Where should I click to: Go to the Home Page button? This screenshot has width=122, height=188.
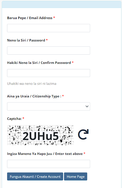pos(76,177)
